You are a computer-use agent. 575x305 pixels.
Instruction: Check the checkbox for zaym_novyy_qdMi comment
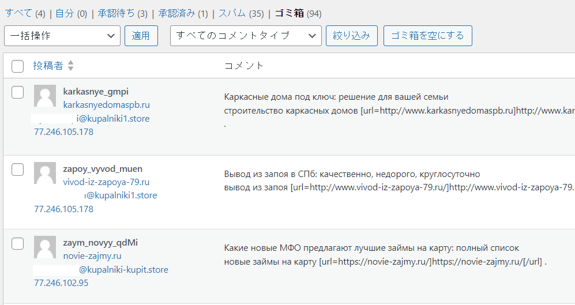[x=18, y=243]
